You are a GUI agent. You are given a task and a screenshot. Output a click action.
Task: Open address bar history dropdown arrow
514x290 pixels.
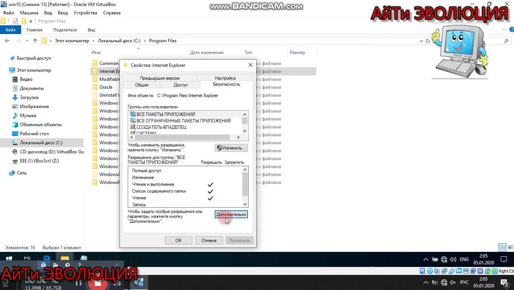pyautogui.click(x=421, y=41)
